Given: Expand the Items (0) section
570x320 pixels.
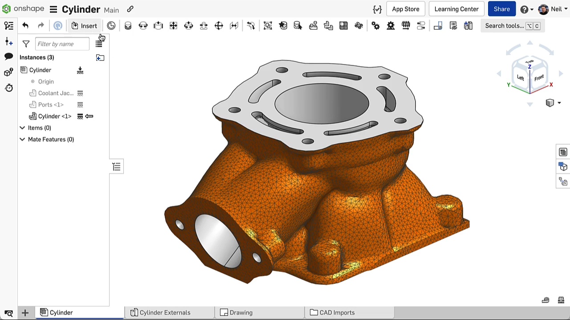Looking at the screenshot, I should tap(22, 128).
